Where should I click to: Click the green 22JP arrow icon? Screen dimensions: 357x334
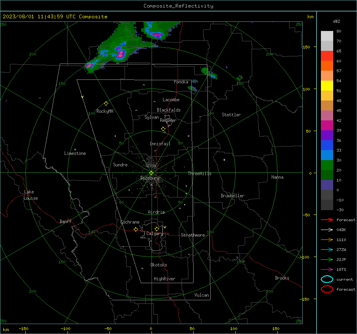click(x=327, y=259)
